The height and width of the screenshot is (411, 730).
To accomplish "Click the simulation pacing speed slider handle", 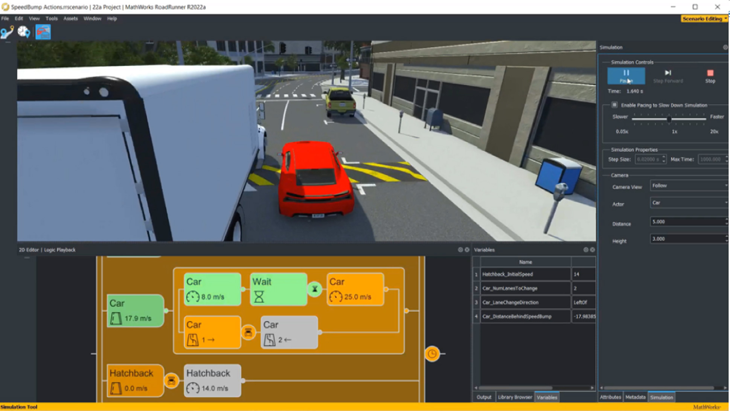I will tap(669, 119).
